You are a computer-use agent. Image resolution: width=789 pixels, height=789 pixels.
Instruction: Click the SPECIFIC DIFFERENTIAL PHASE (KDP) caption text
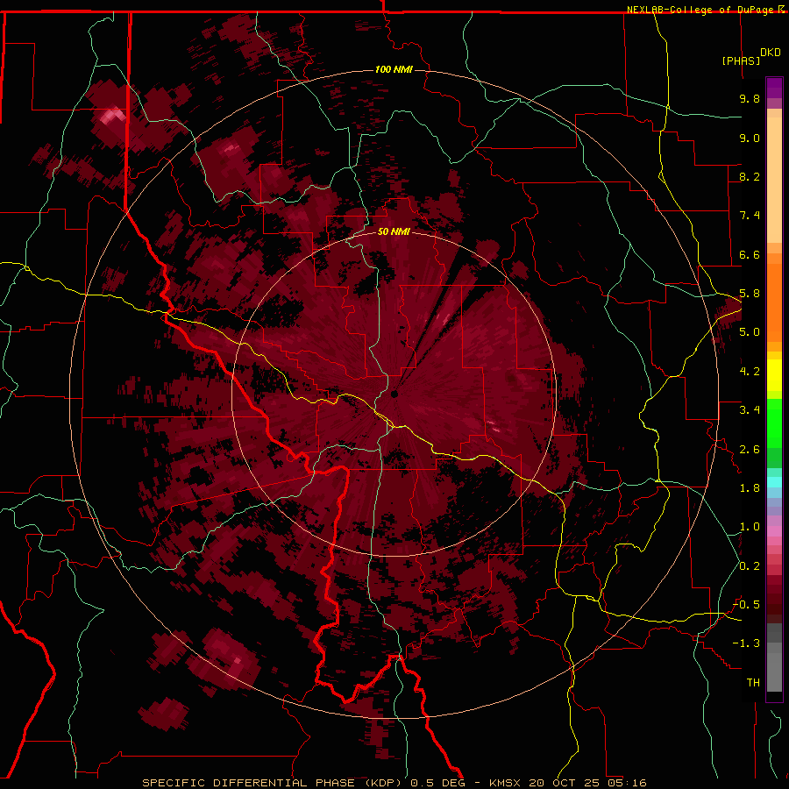pos(274,783)
